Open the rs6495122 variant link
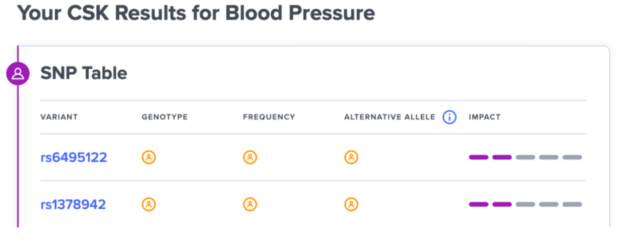The image size is (617, 246). (73, 157)
